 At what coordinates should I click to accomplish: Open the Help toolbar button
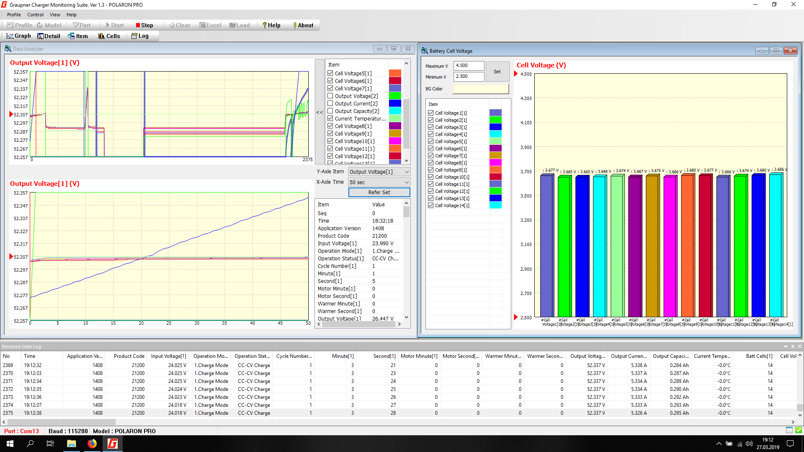click(271, 25)
